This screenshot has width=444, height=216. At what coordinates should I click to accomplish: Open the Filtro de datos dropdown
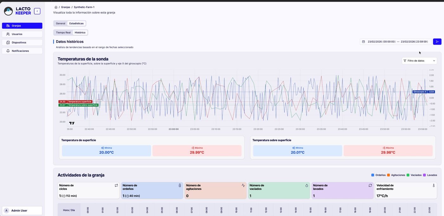[419, 61]
